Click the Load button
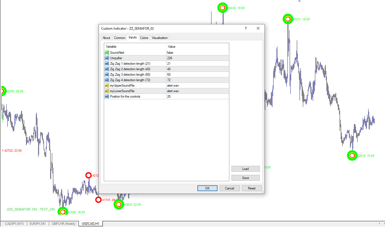Viewport: 385px width, 227px height. (245, 169)
